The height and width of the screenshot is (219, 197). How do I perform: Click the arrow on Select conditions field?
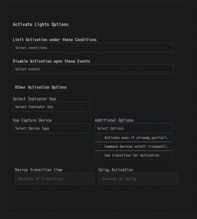[x=169, y=48]
